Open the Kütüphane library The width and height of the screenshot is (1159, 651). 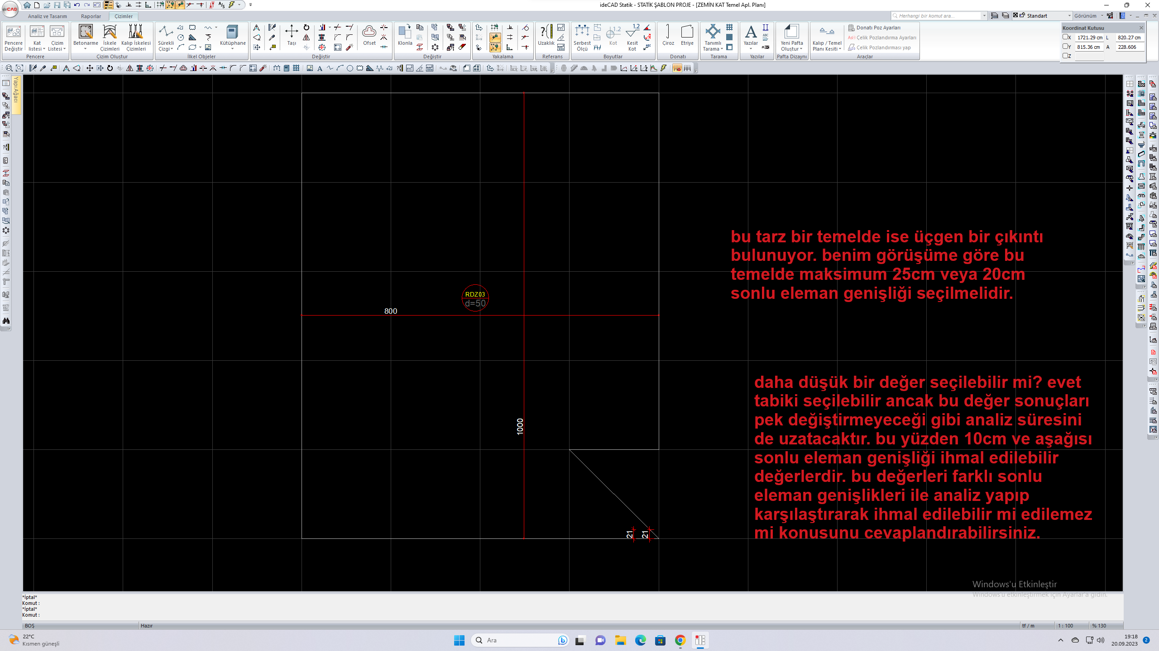click(233, 37)
